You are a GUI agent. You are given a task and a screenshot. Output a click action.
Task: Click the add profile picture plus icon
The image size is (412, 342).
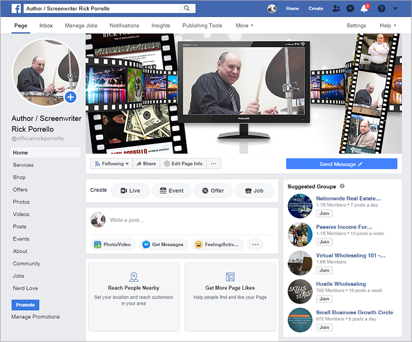71,97
